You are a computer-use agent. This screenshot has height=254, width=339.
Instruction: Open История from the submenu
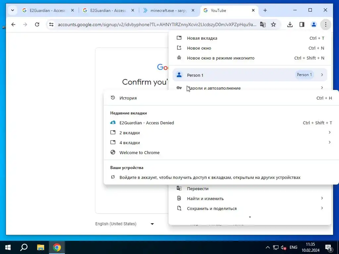click(x=221, y=98)
